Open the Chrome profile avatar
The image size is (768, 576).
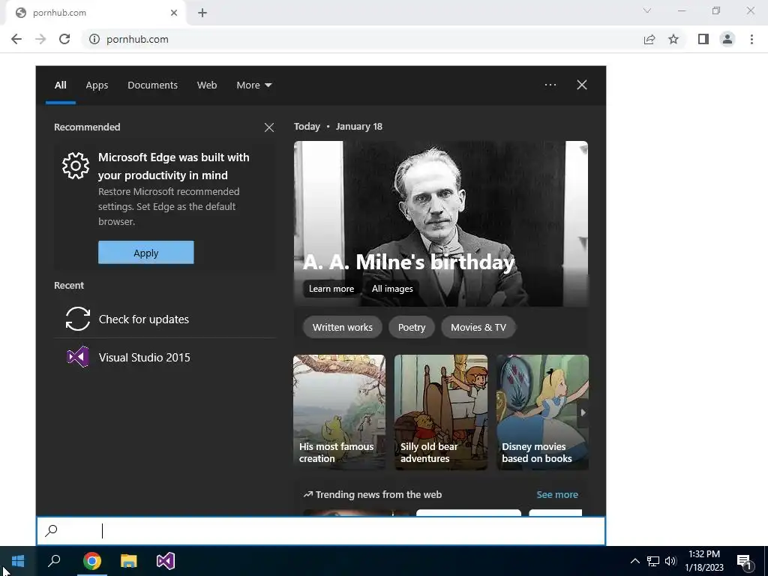(727, 39)
